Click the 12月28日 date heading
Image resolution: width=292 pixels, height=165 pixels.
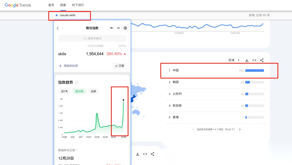[x=66, y=158]
